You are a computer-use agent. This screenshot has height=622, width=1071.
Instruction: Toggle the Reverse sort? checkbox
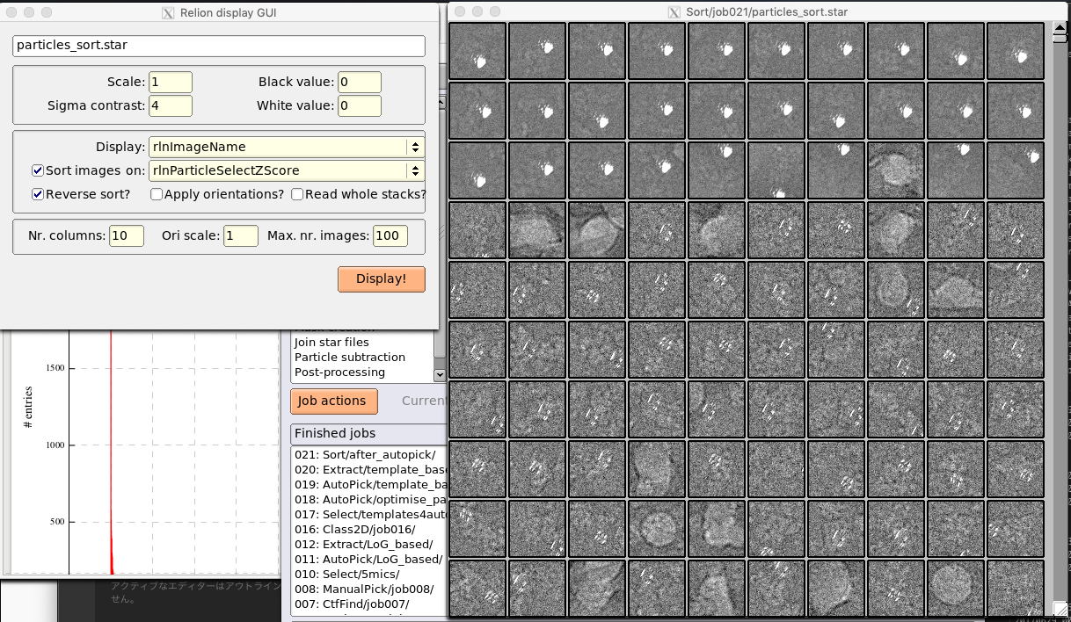coord(38,194)
